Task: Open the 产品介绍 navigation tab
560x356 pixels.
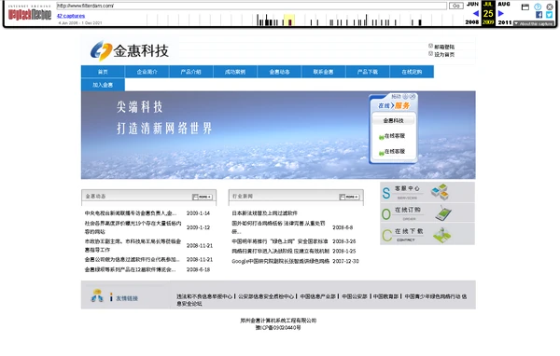Action: 191,72
